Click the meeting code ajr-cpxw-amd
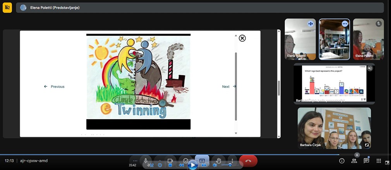This screenshot has height=170, width=391. click(x=34, y=161)
